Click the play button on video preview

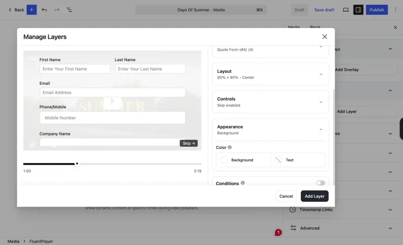tap(112, 101)
